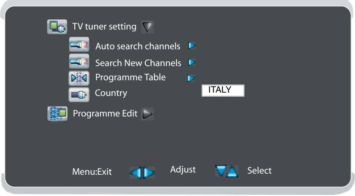Click the Auto search channels flashlight icon
The height and width of the screenshot is (196, 355).
79,44
